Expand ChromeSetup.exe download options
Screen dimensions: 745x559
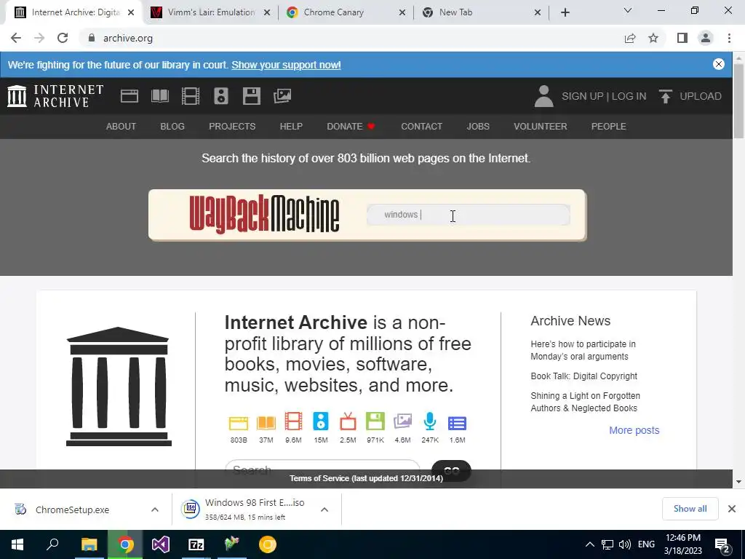155,510
